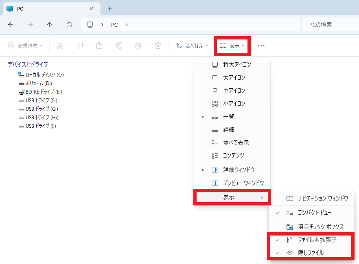Open a new tab with plus button
Viewport: 359px width, 264px height.
point(109,9)
